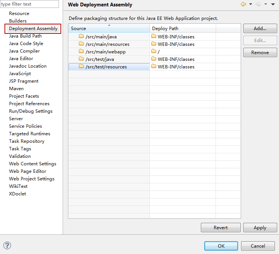Click the back navigation arrow icon

(243, 4)
